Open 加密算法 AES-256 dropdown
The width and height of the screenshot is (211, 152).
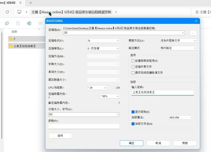click(x=181, y=118)
